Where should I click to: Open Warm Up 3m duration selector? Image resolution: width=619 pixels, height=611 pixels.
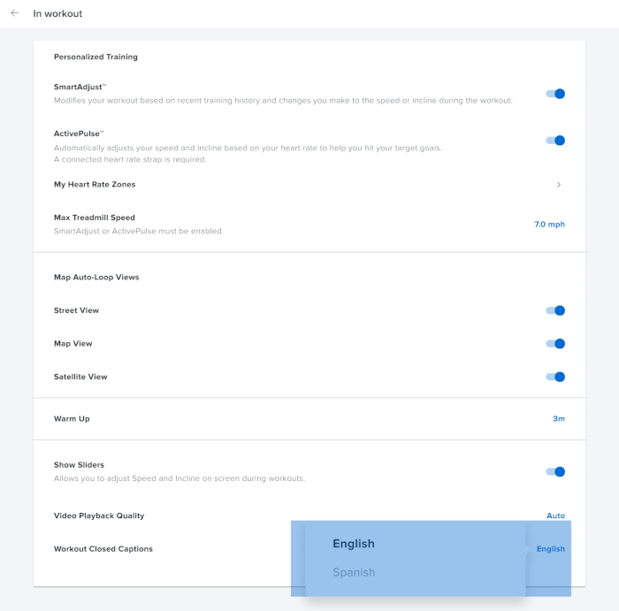559,418
